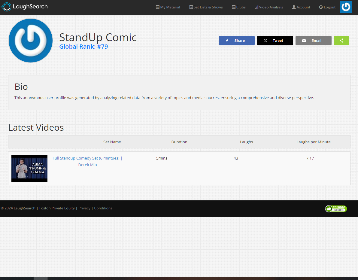Screen dimensions: 358x280
Task: Open the Account page
Action: (x=301, y=7)
